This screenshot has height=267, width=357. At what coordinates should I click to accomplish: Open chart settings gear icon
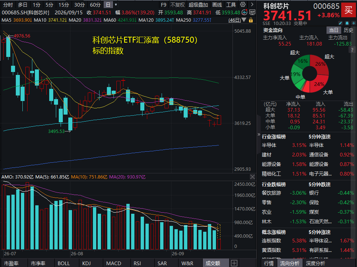point(243,4)
